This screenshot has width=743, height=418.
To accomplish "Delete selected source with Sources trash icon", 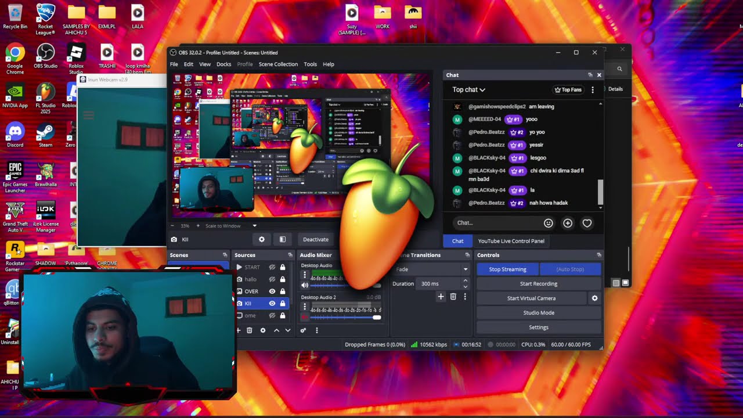I will click(250, 330).
